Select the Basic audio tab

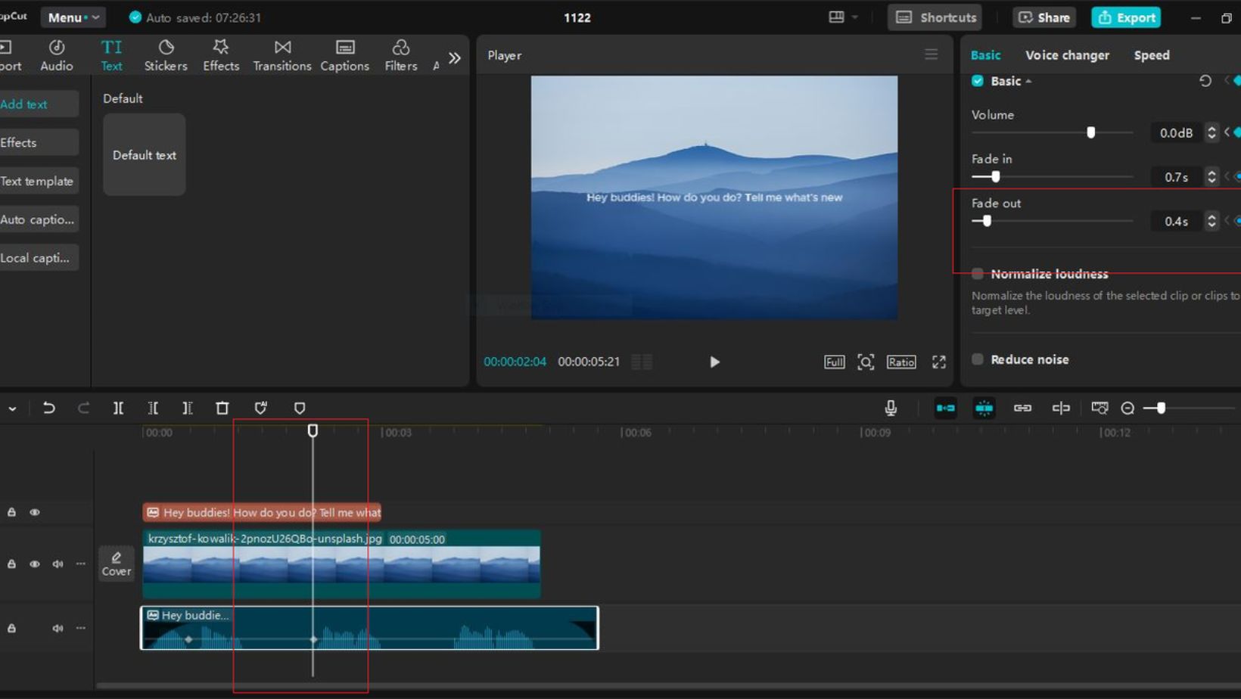[x=985, y=54]
